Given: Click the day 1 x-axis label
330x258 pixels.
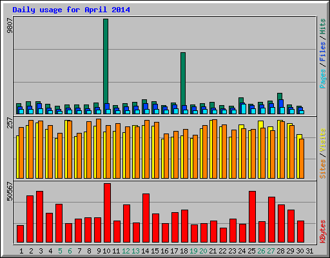Looking at the screenshot, I should click(x=21, y=251).
